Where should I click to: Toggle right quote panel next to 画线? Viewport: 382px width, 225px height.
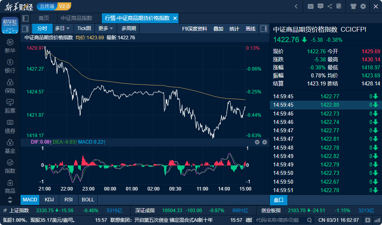click(264, 28)
